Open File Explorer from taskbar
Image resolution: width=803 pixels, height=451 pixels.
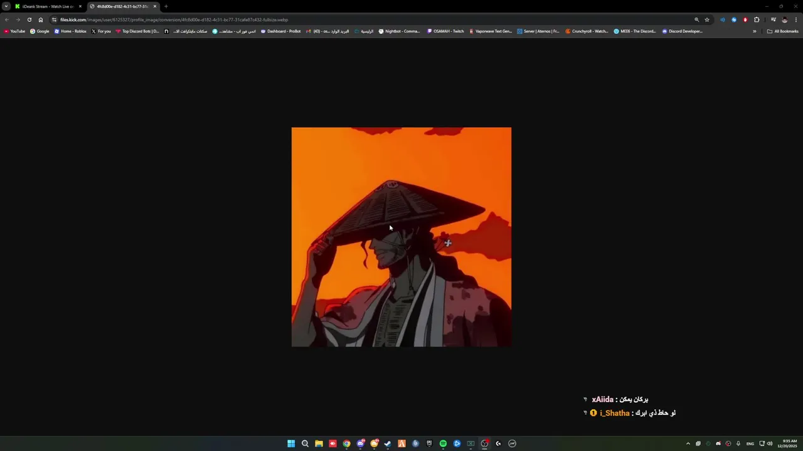tap(319, 443)
